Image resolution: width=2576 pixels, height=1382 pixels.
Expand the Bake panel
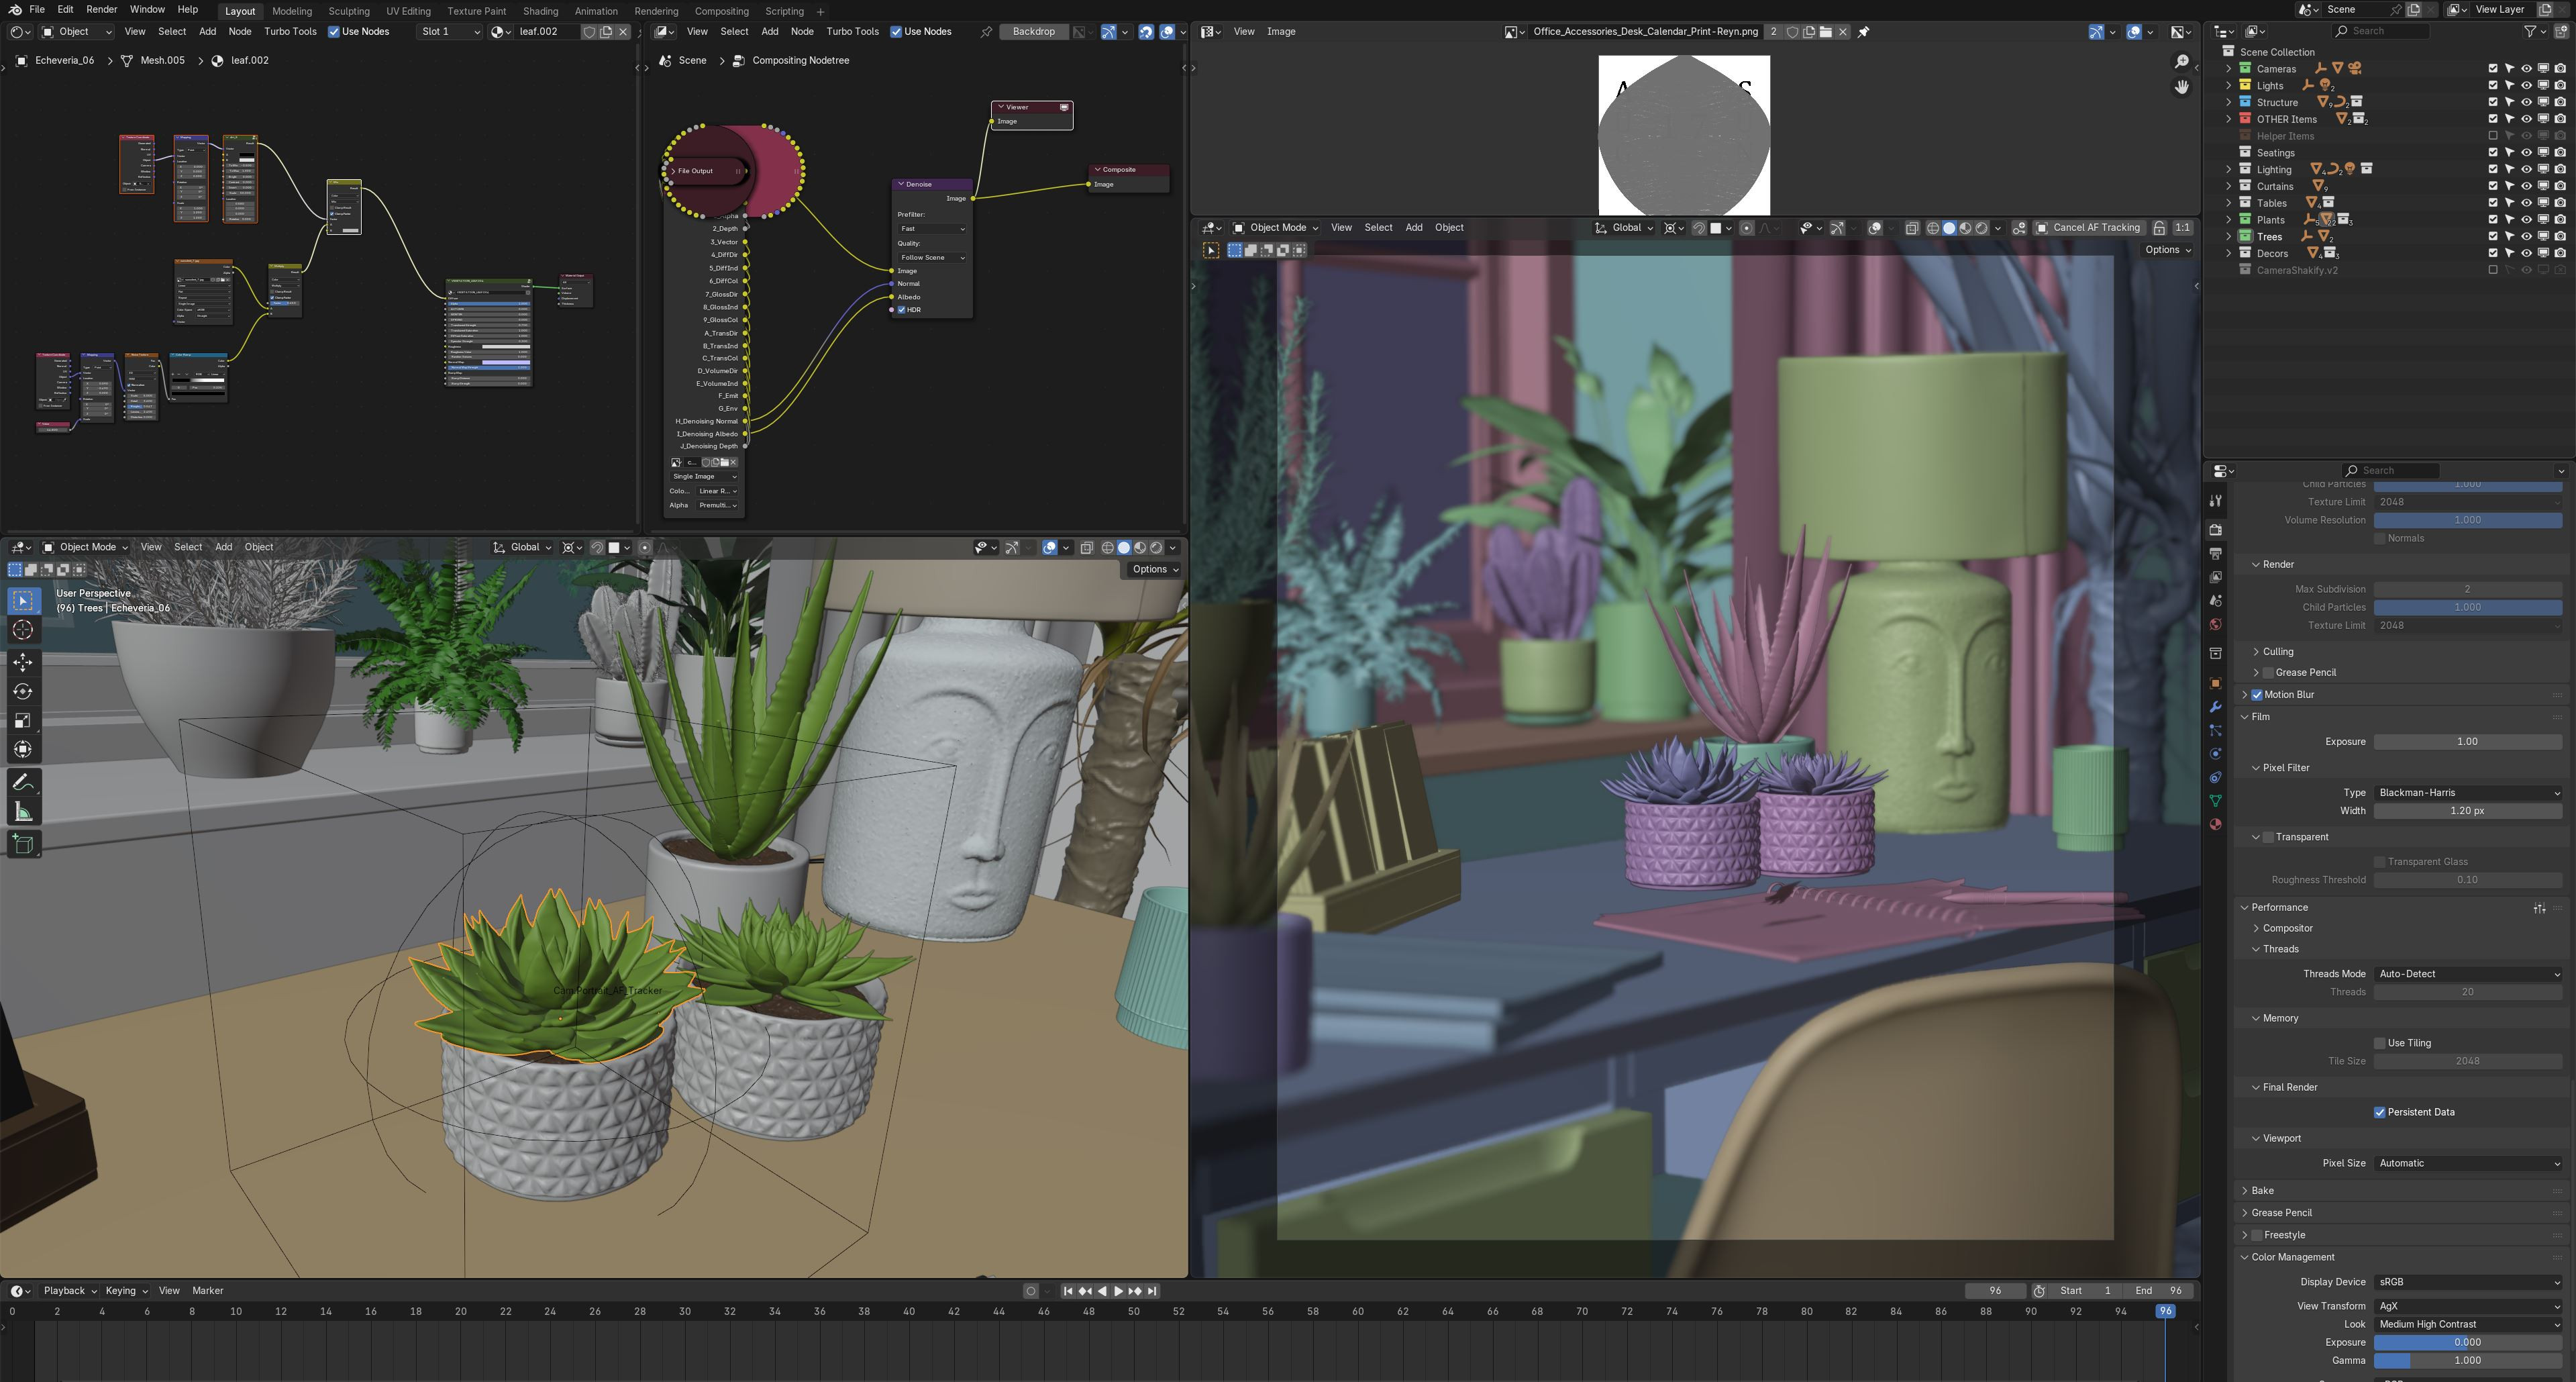click(x=2262, y=1191)
